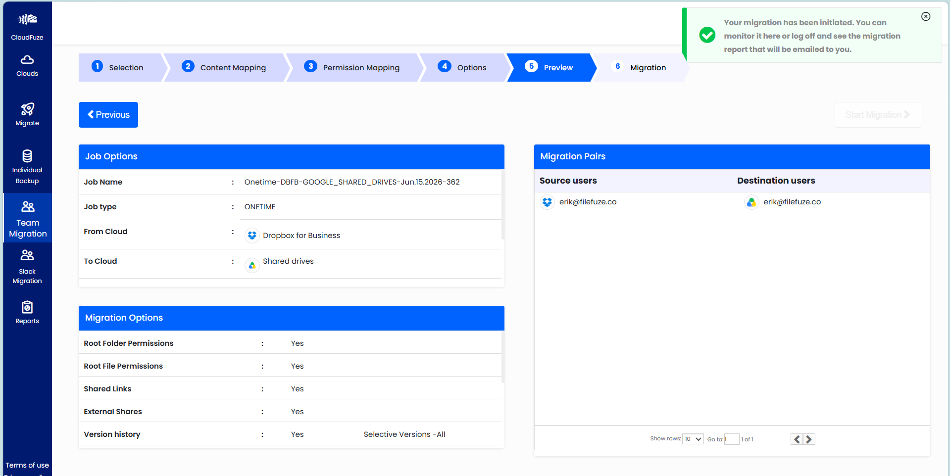Click the Migration Options panel scrollbar
Image resolution: width=950 pixels, height=476 pixels.
(x=503, y=357)
